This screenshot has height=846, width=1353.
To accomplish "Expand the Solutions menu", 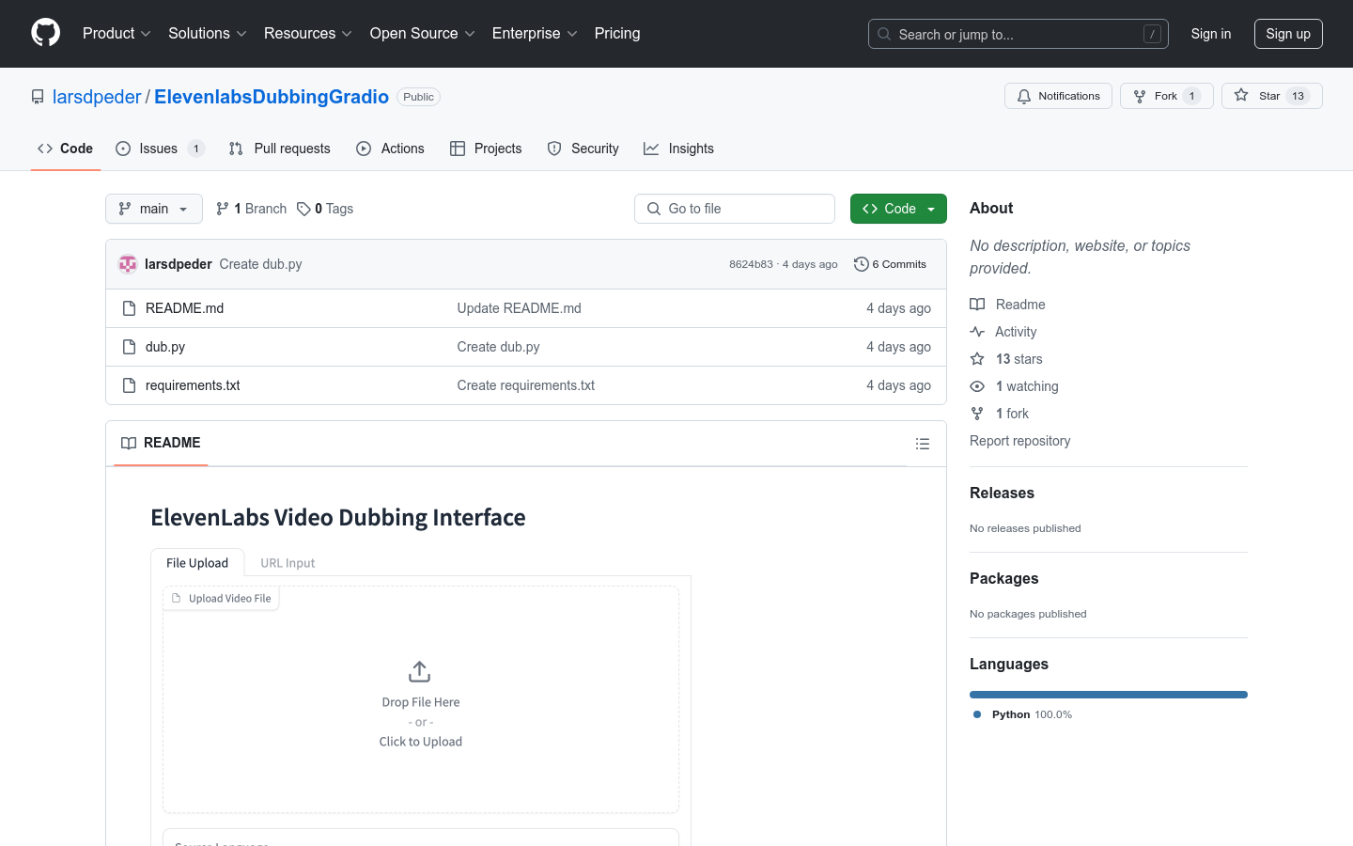I will tap(207, 34).
